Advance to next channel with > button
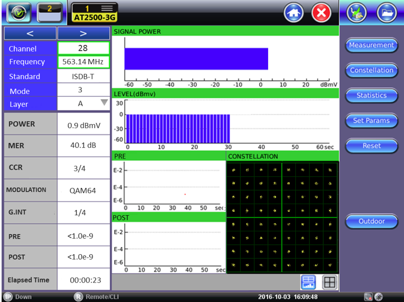 tap(84, 33)
